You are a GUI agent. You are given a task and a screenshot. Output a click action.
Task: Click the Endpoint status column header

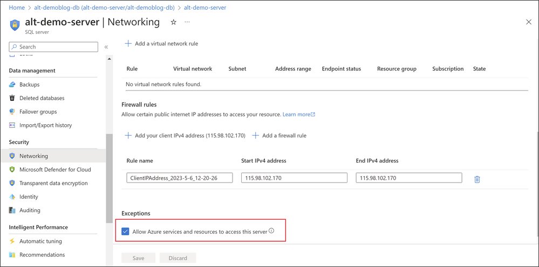pyautogui.click(x=342, y=68)
